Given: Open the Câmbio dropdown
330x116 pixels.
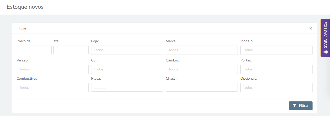Looking at the screenshot, I should click(202, 69).
